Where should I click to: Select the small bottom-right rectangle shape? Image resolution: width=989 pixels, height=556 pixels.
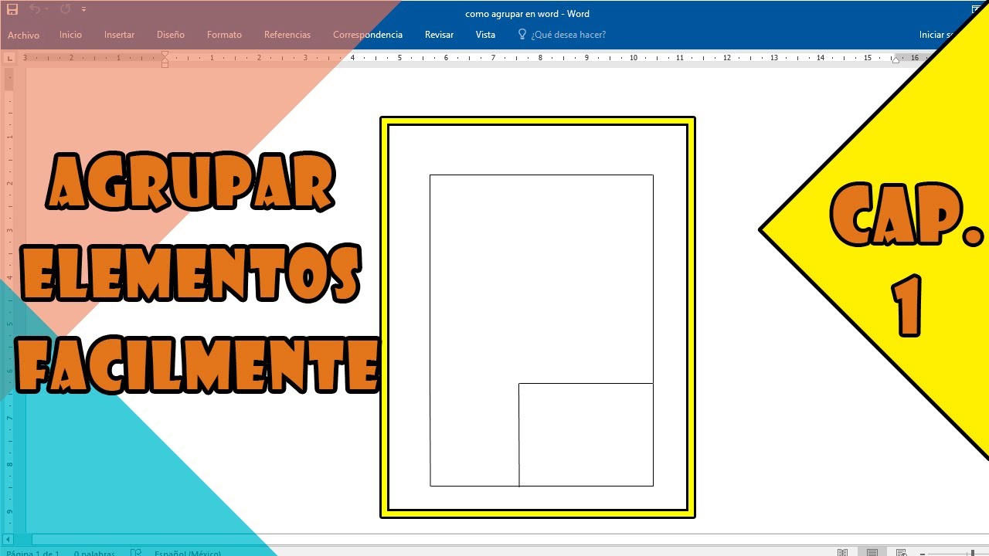(x=586, y=435)
